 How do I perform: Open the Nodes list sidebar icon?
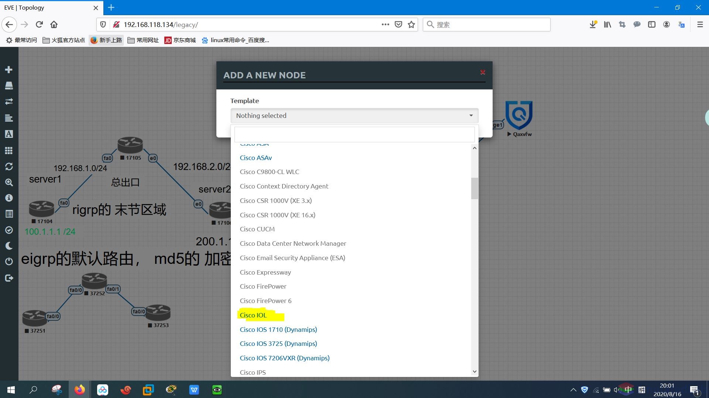pyautogui.click(x=9, y=86)
